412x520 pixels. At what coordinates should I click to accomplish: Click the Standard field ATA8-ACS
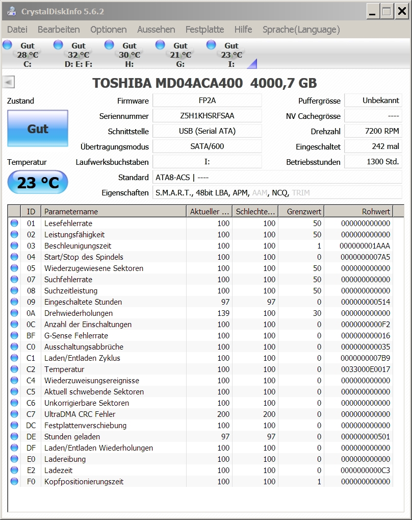pos(277,178)
